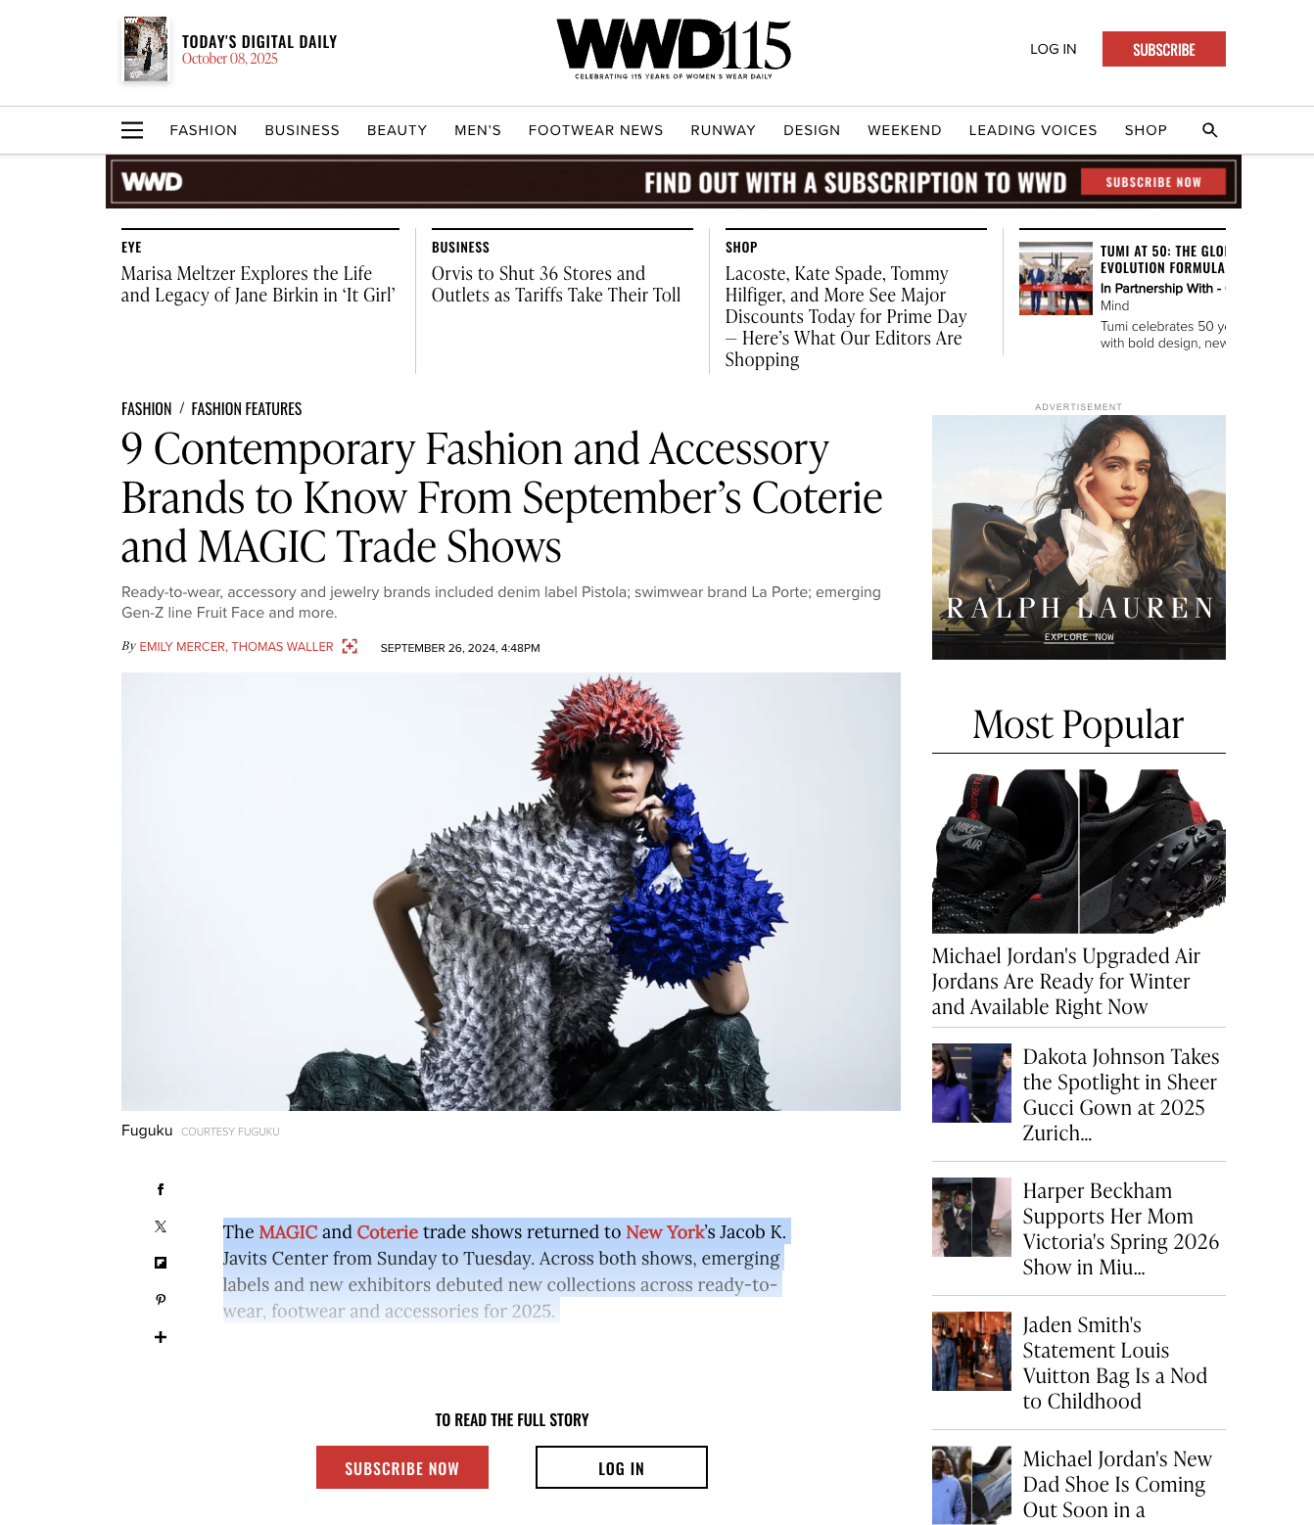The image size is (1314, 1525).
Task: Expand more sharing options plus icon
Action: coord(161,1337)
